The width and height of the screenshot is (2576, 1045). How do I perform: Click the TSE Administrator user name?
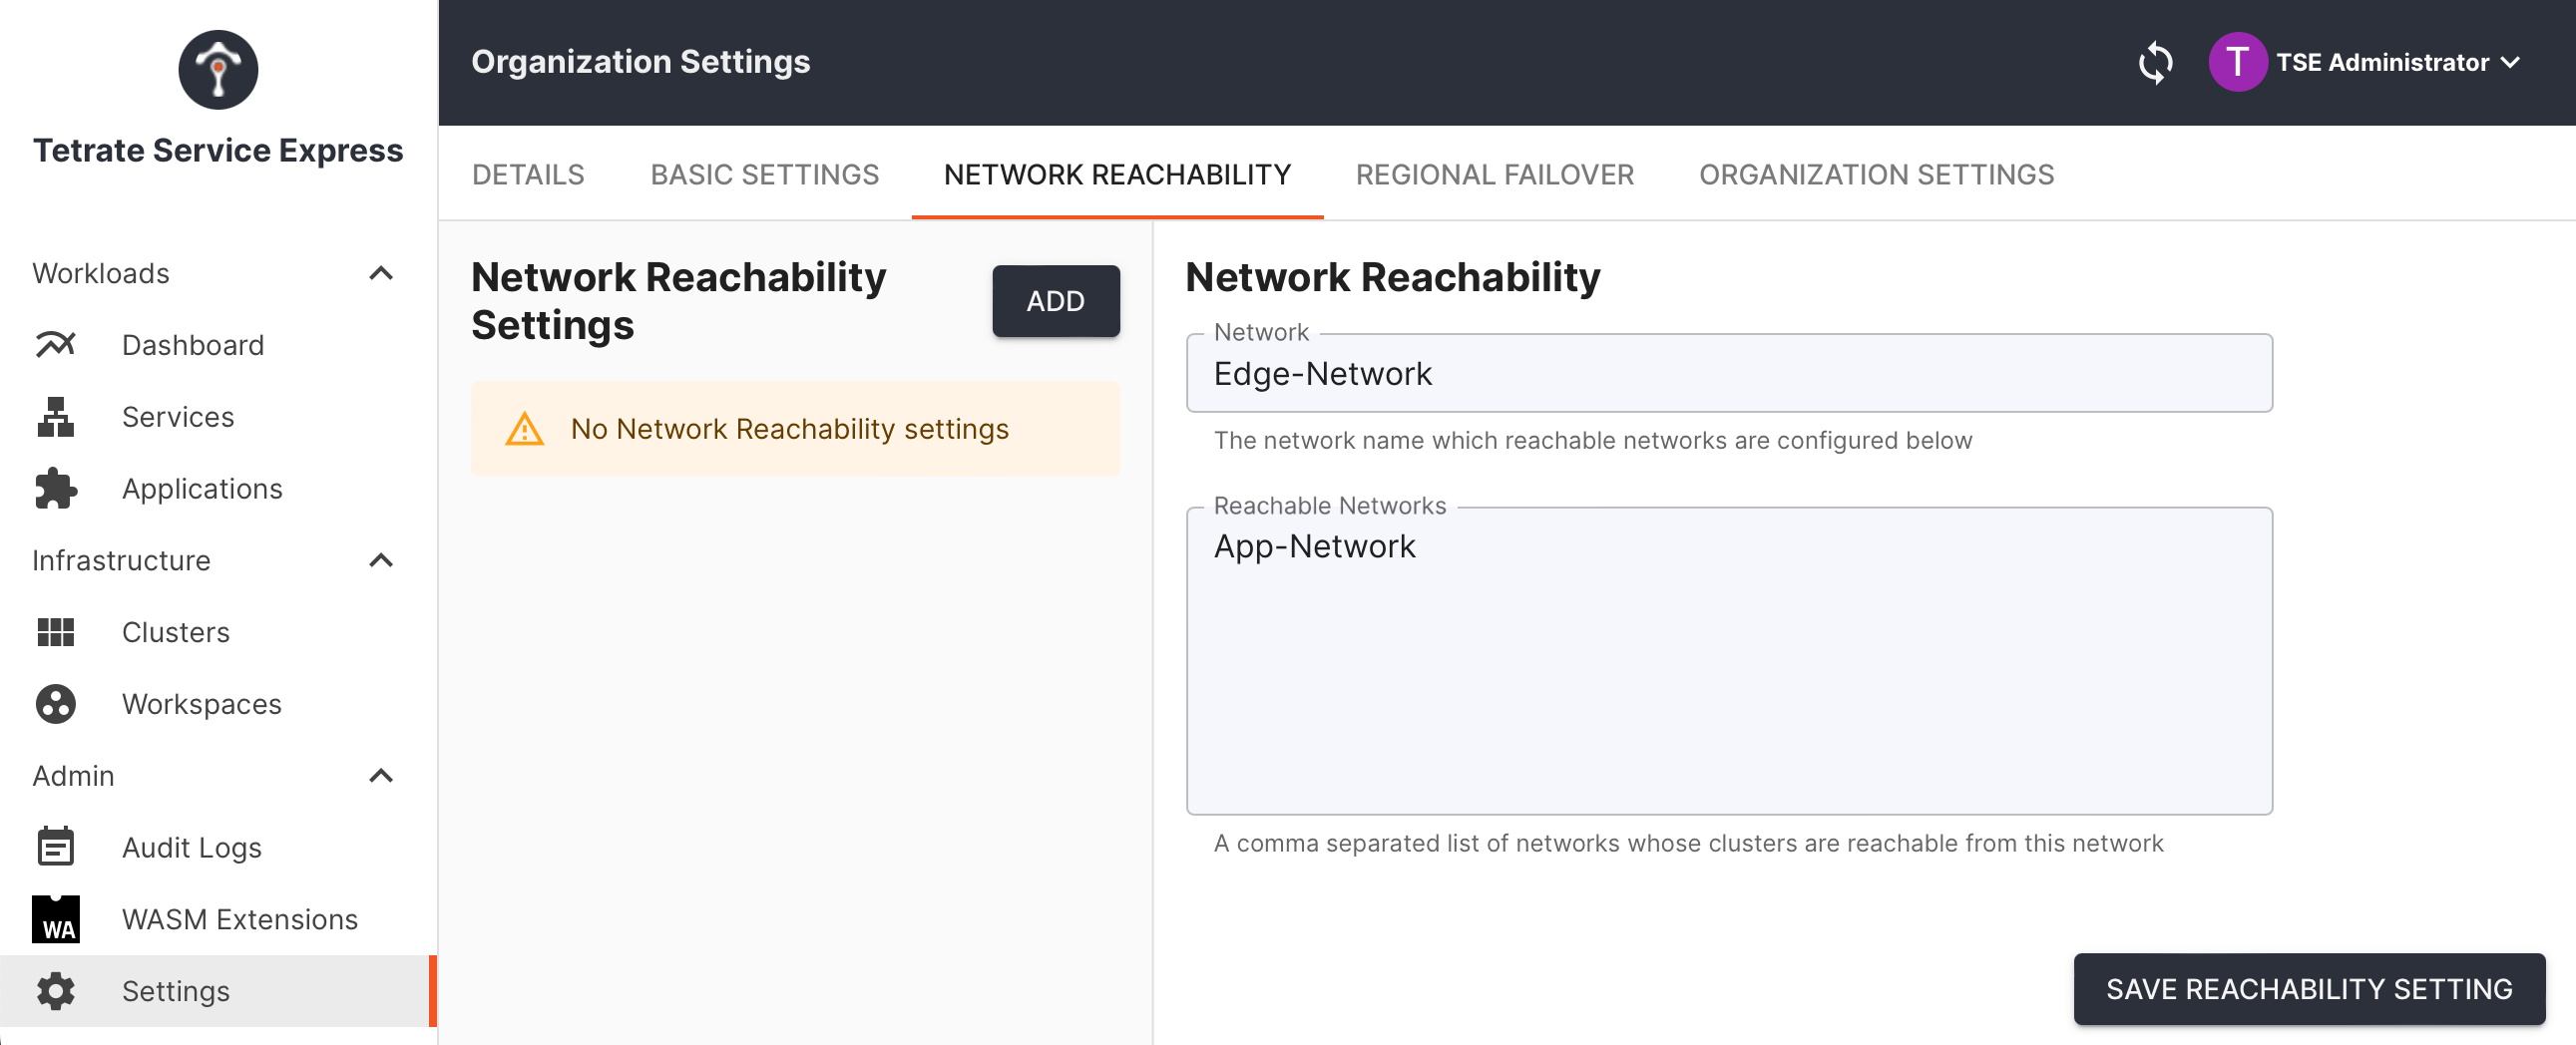(2383, 62)
